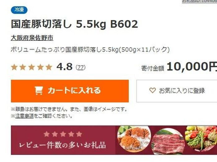Open the 注意事項 notes link
The image size is (217, 162).
coord(24,116)
